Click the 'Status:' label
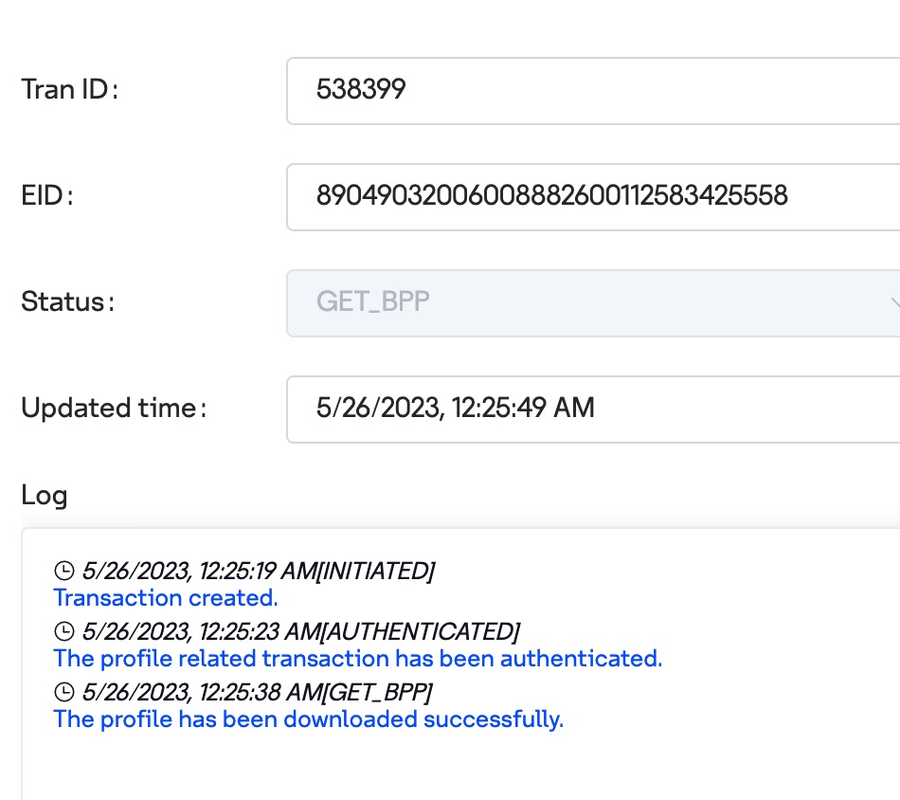900x800 pixels. click(x=67, y=301)
